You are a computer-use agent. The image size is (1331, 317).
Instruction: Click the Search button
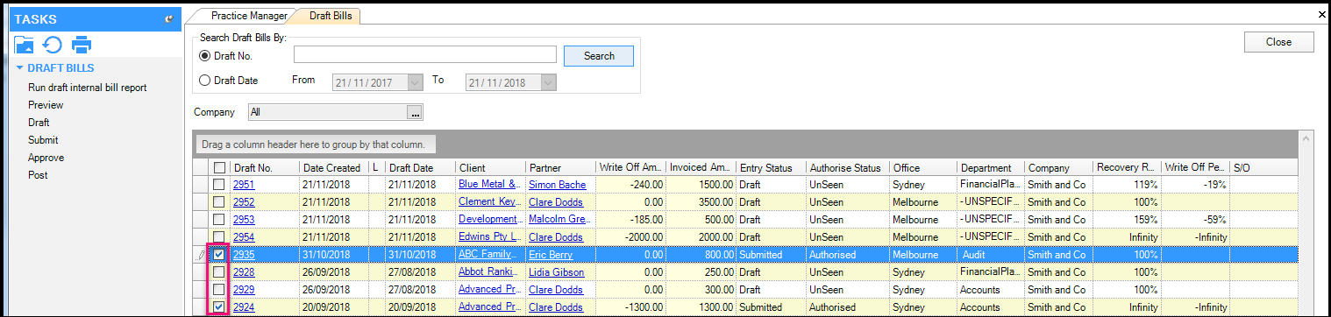(599, 56)
